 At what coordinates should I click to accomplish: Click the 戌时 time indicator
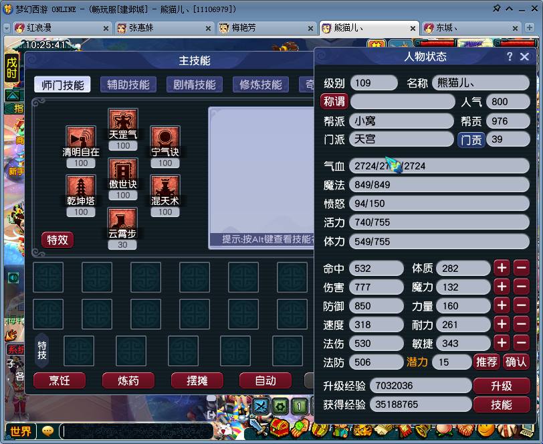click(11, 68)
